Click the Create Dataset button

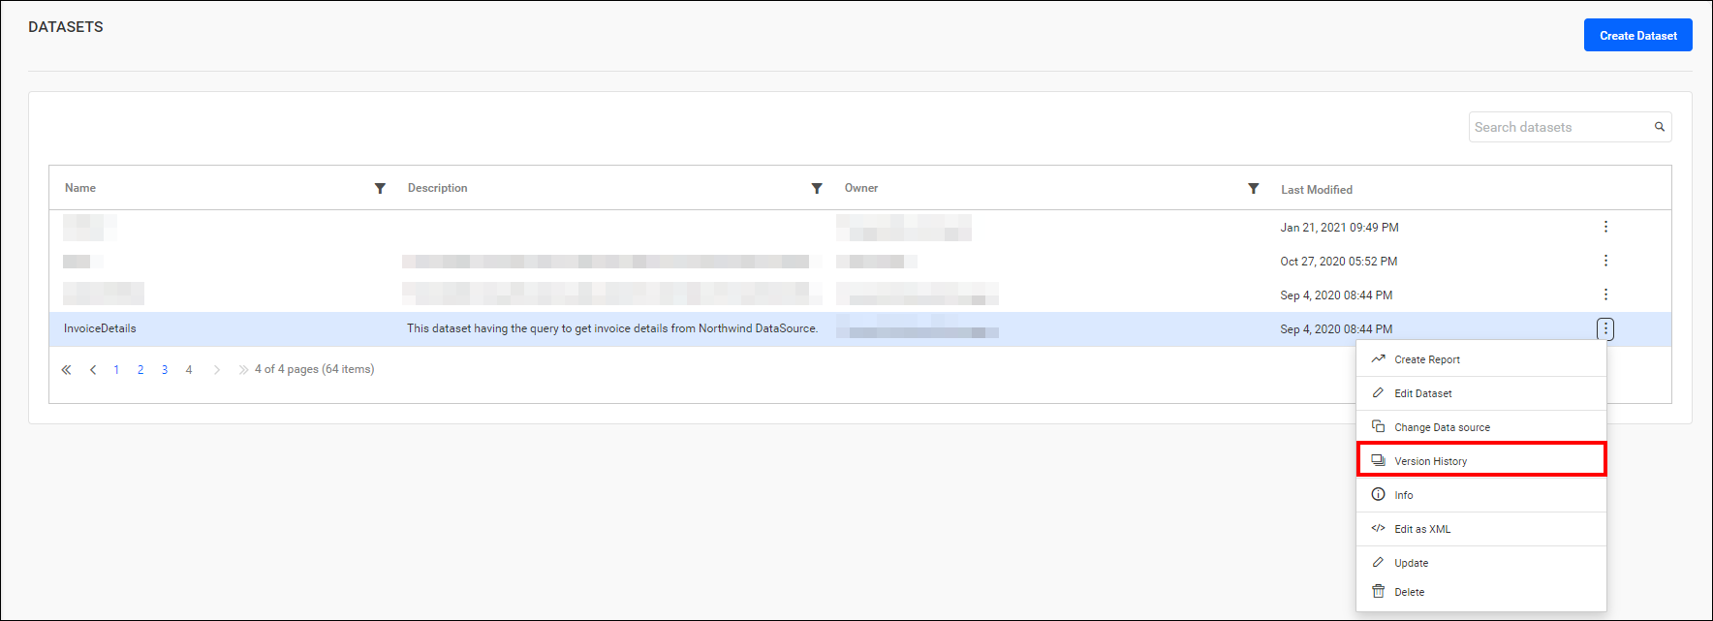coord(1637,35)
